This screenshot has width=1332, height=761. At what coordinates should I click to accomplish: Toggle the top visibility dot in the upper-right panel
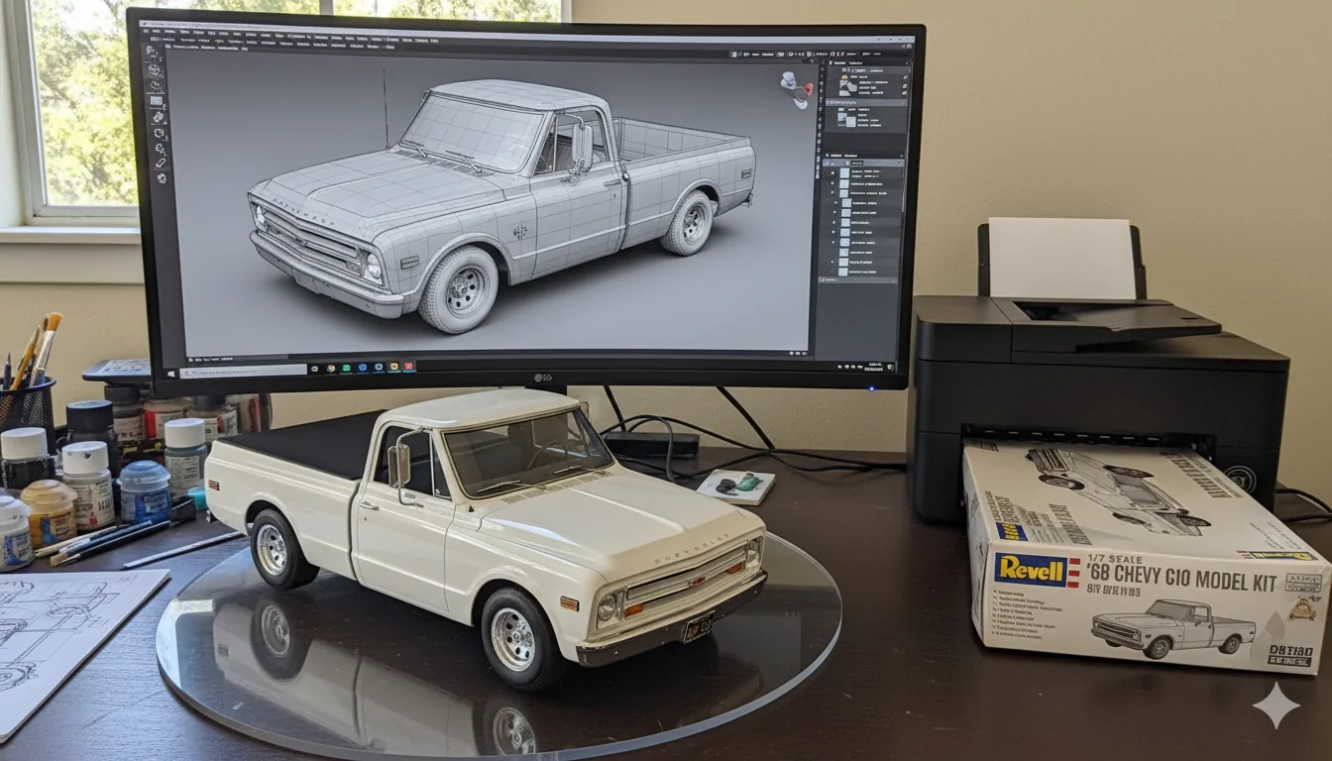906,77
